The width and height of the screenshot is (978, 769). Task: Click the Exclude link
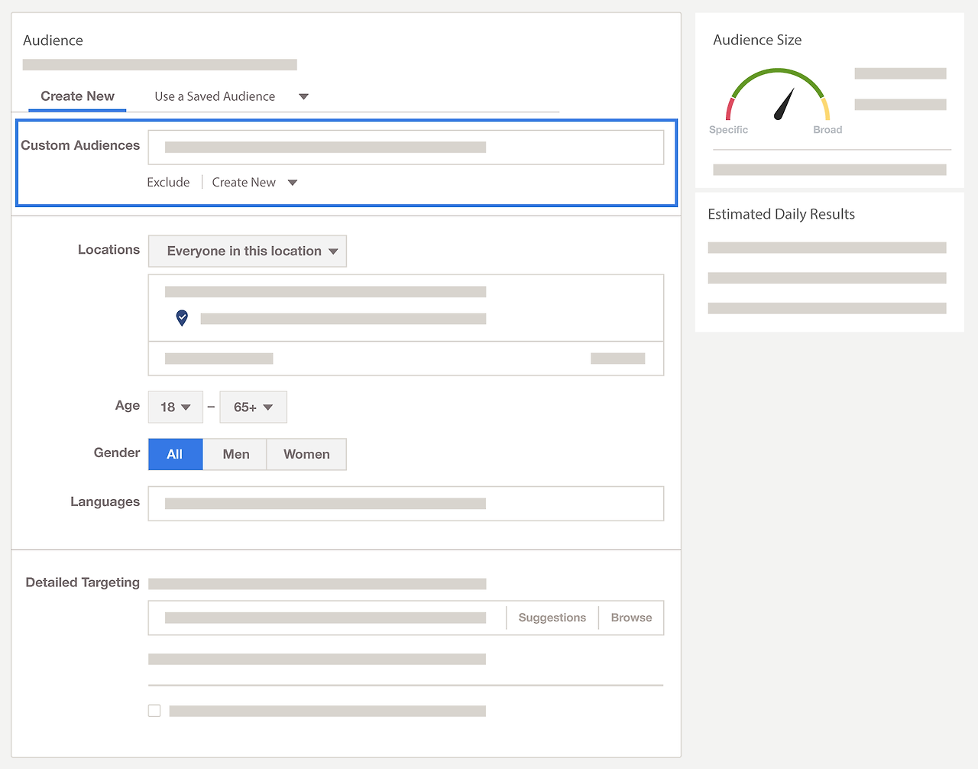(168, 183)
